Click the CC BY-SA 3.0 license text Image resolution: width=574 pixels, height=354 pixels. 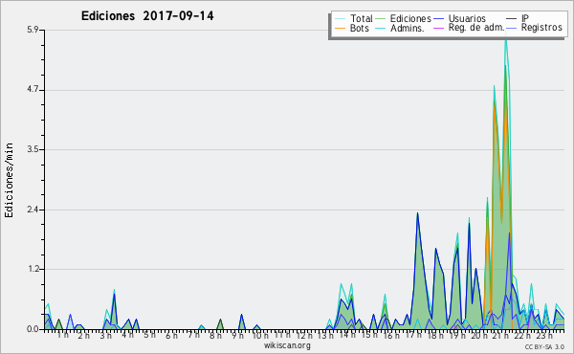(544, 347)
